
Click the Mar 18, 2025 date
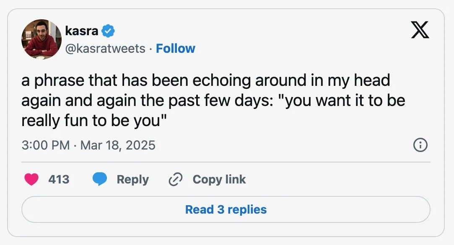point(118,145)
